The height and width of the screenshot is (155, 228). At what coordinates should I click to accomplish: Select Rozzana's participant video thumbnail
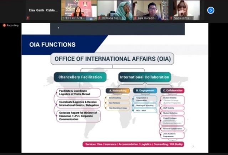tap(115, 10)
